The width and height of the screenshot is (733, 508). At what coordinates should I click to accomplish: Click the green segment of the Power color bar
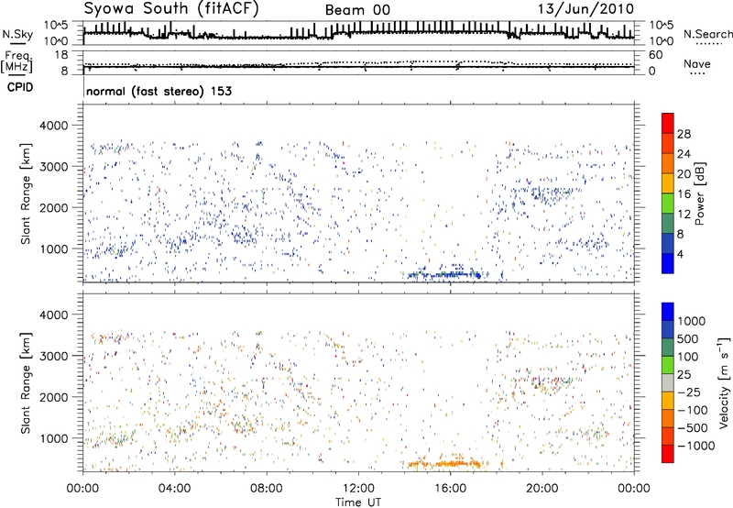[668, 203]
